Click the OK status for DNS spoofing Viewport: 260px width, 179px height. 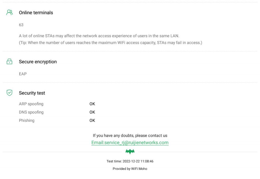tap(92, 112)
